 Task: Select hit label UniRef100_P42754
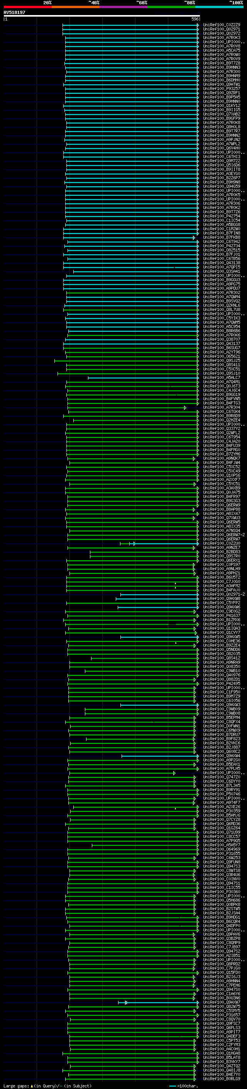[222, 216]
